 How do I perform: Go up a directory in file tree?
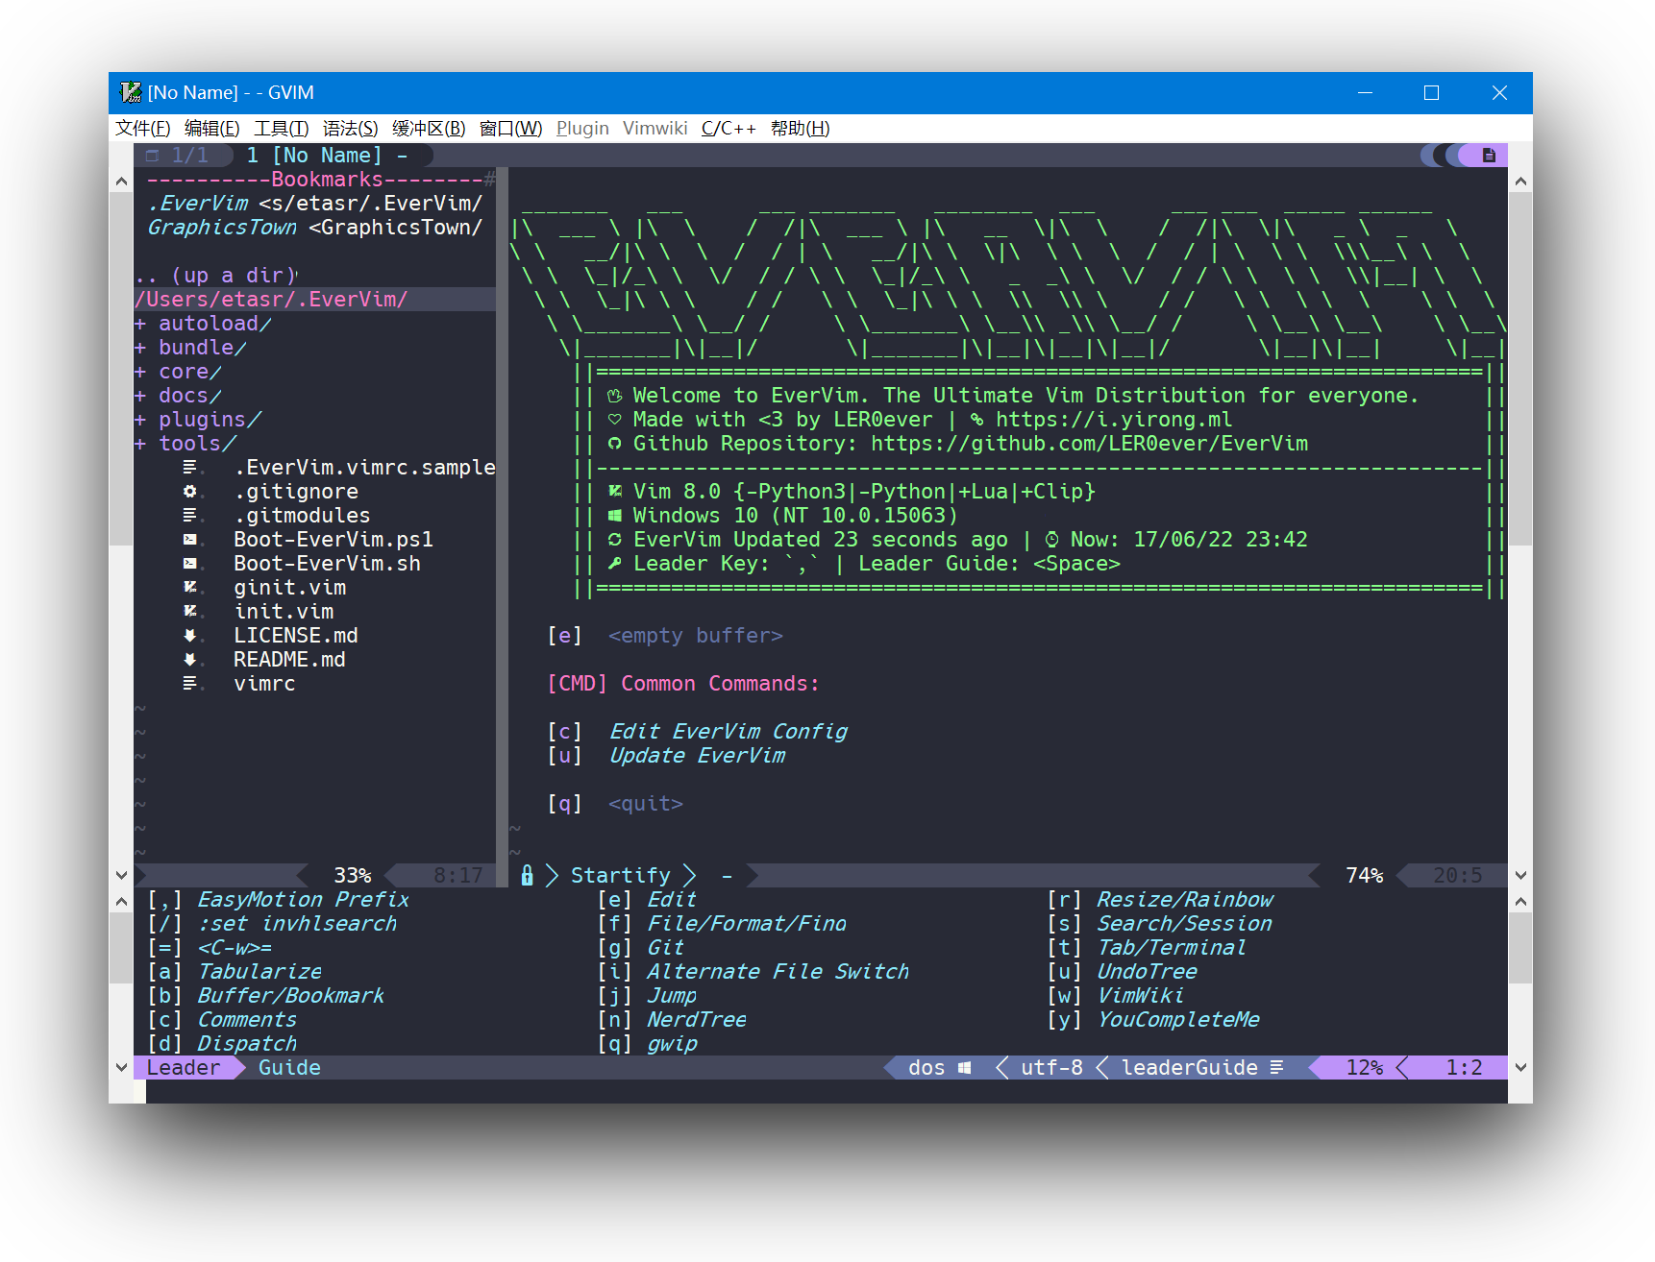pyautogui.click(x=215, y=276)
